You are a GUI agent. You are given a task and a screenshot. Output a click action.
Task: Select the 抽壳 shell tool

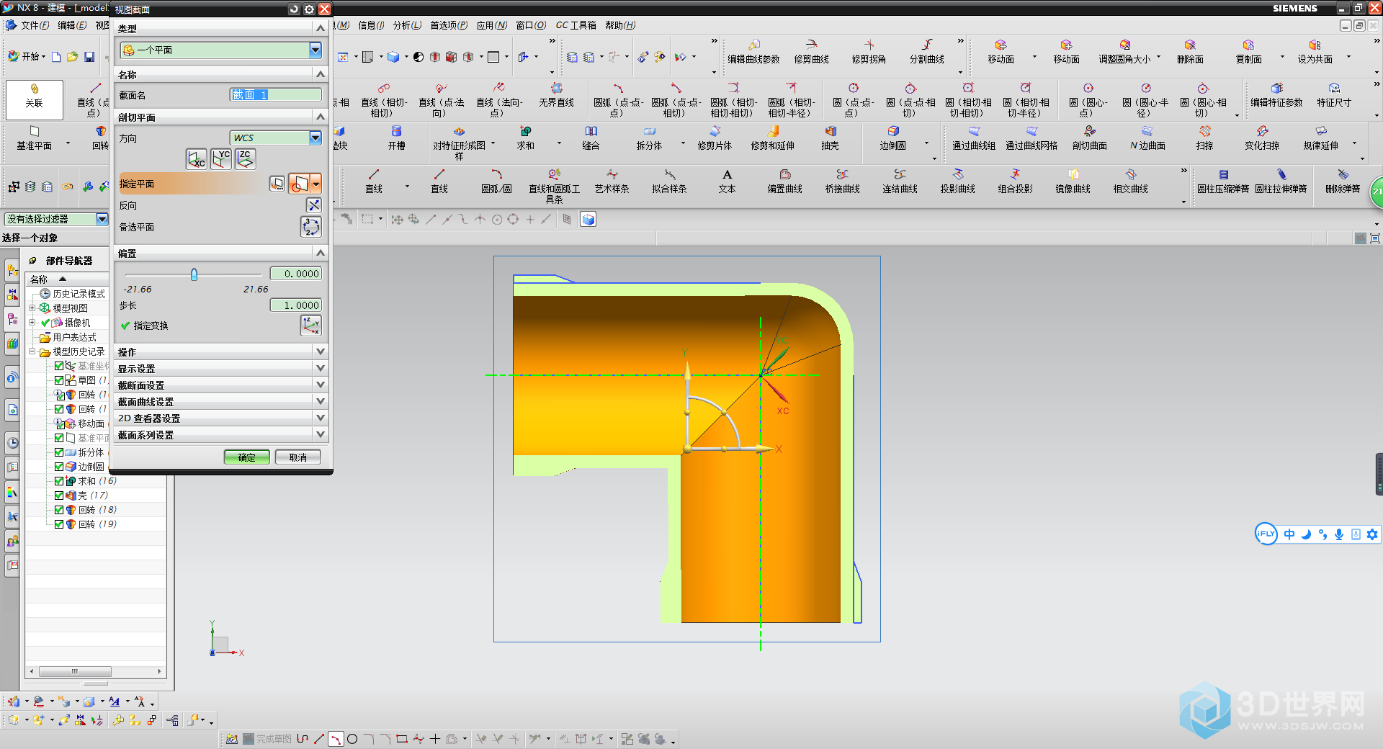(x=831, y=138)
